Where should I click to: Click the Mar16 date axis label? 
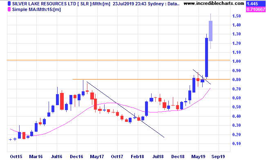[36, 157]
